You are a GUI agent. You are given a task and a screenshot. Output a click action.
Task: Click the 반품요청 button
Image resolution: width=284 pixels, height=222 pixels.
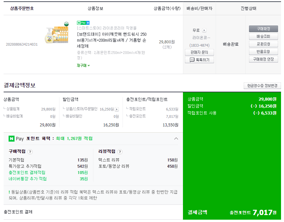263,52
